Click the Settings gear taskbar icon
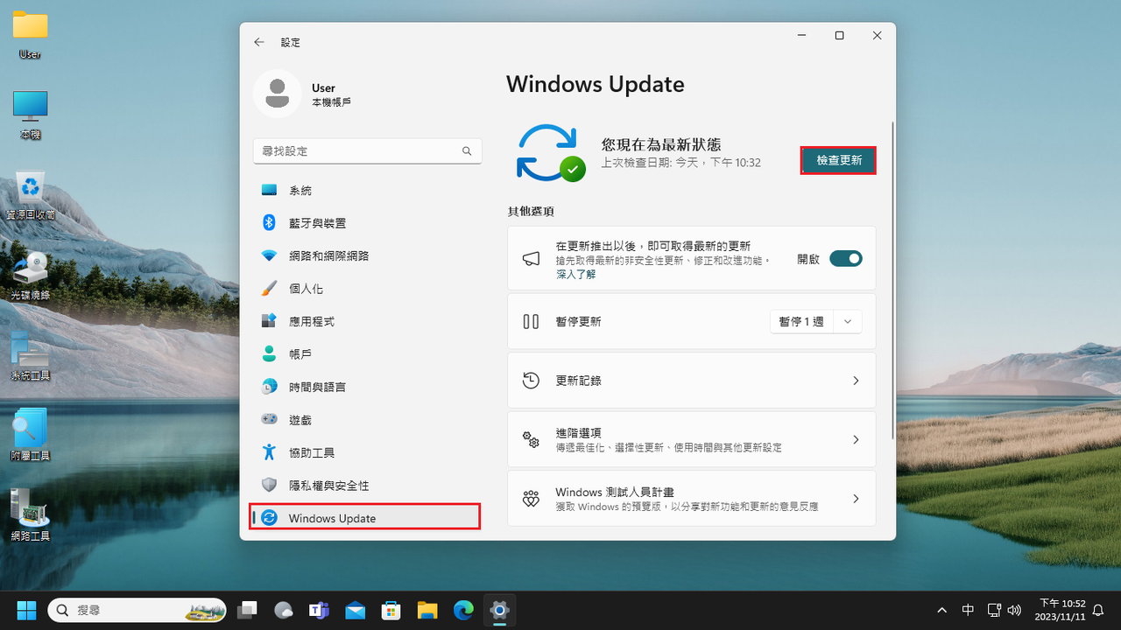Viewport: 1121px width, 630px height. click(x=499, y=610)
